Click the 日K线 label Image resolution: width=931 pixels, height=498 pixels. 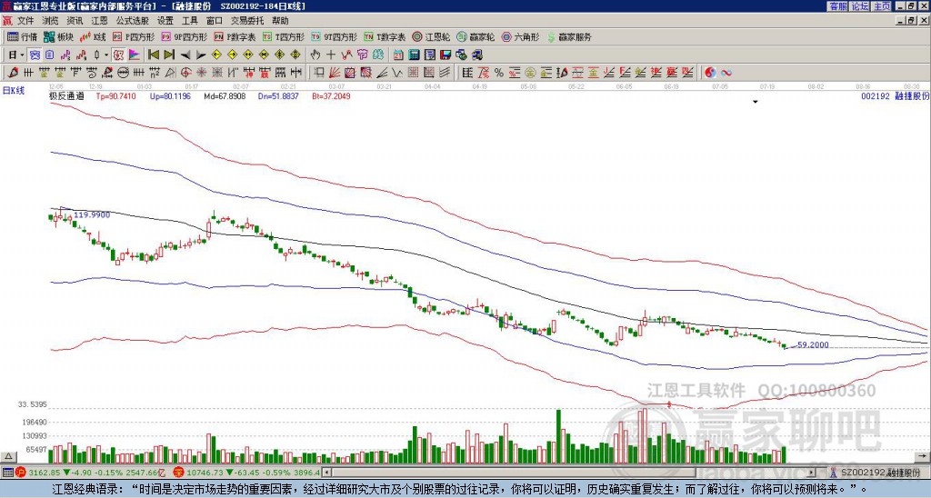14,90
